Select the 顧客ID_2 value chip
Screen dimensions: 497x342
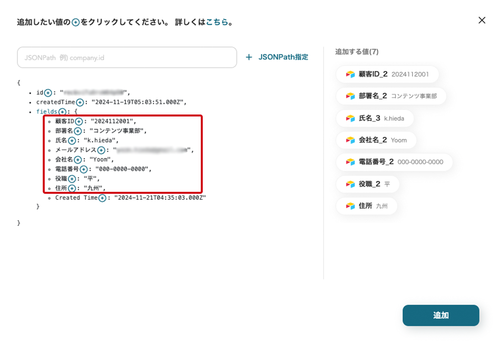[x=387, y=74]
